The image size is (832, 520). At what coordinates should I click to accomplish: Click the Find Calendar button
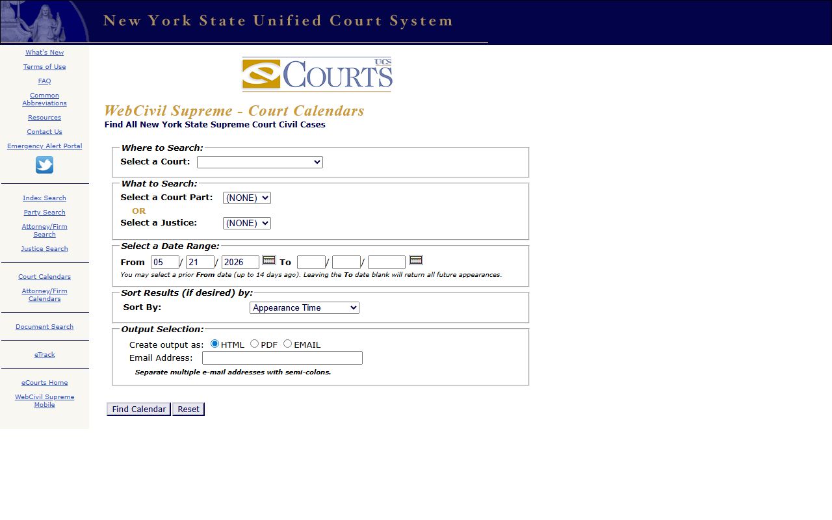[138, 409]
